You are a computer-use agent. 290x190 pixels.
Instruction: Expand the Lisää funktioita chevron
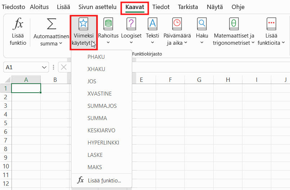tap(283, 43)
